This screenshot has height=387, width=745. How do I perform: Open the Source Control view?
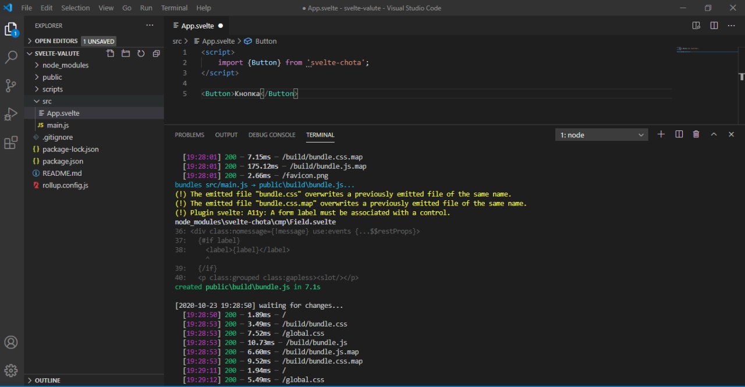click(x=11, y=86)
